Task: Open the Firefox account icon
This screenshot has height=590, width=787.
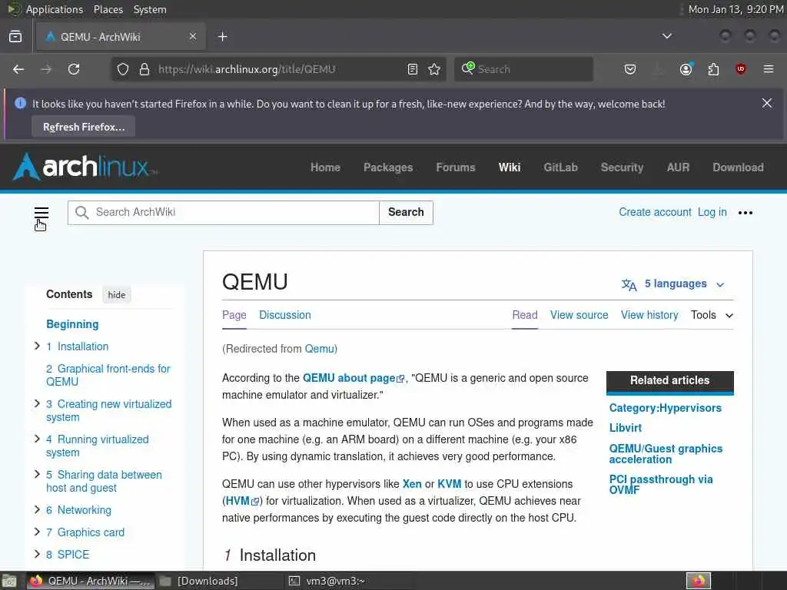Action: point(686,69)
